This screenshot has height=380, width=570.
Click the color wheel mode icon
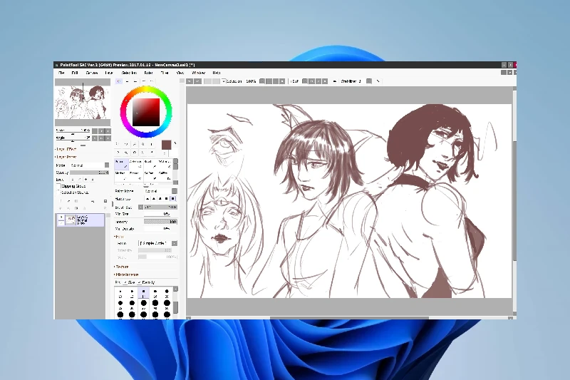pos(118,81)
